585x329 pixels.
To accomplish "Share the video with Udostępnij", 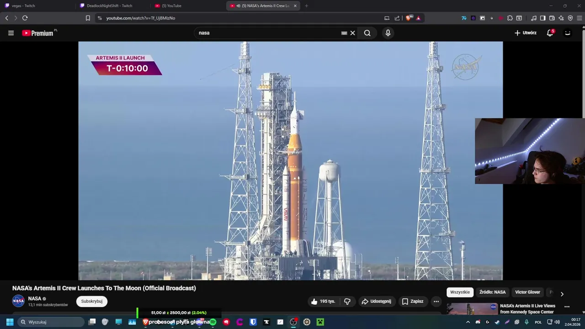I will coord(376,302).
